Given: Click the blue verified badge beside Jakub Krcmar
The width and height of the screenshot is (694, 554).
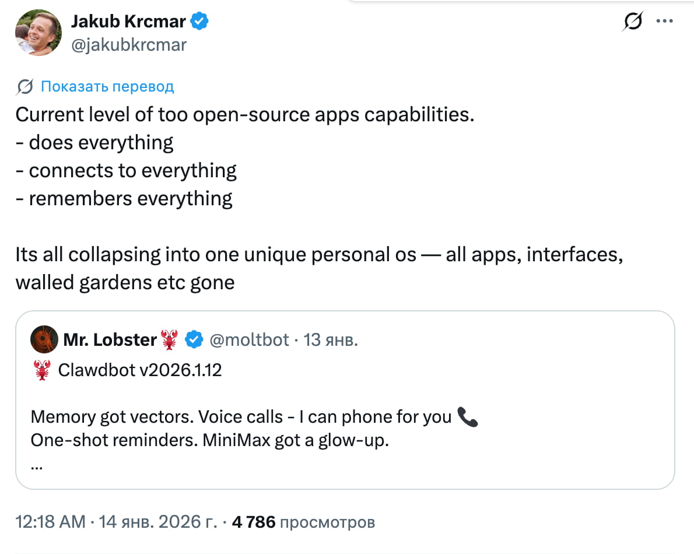Looking at the screenshot, I should coord(201,22).
